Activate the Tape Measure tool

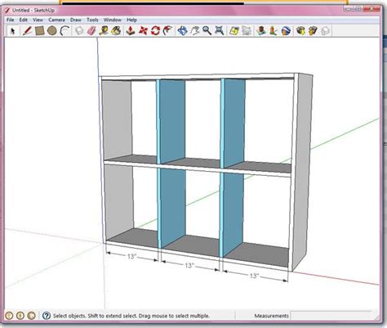[x=104, y=30]
